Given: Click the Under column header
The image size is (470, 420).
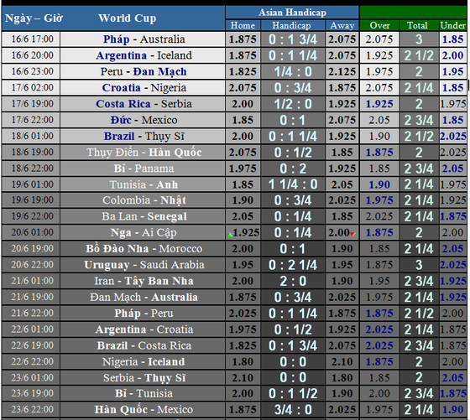Looking at the screenshot, I should [x=453, y=26].
